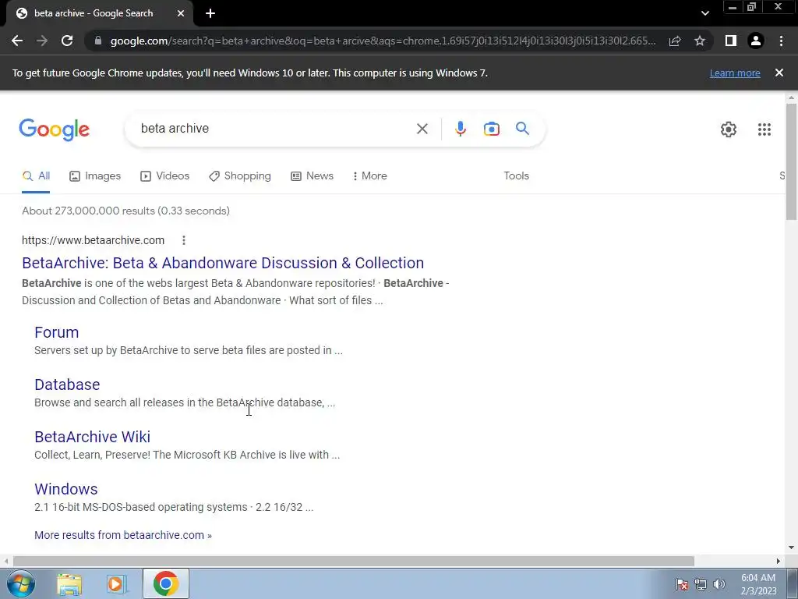Screen dimensions: 798x599
Task: Close the beta archive Google Search tab
Action: (x=181, y=13)
